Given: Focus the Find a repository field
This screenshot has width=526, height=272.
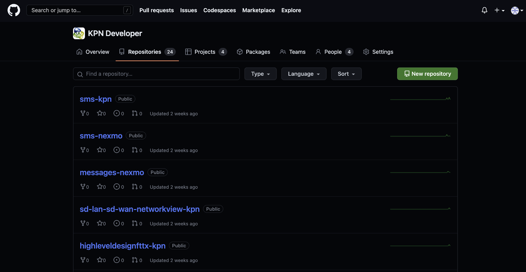Looking at the screenshot, I should click(156, 74).
